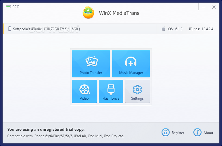Click the "WinX MediaTrans" title text
Image resolution: width=222 pixels, height=146 pixels.
pyautogui.click(x=119, y=13)
